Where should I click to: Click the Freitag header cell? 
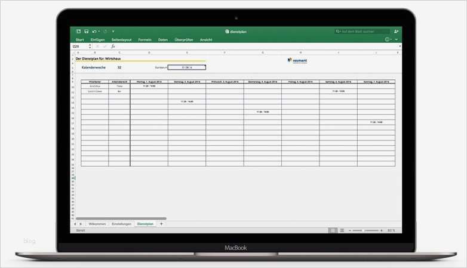[x=300, y=82]
